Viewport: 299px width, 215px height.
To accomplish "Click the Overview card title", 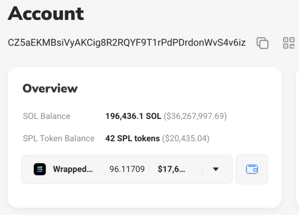I will pos(50,88).
